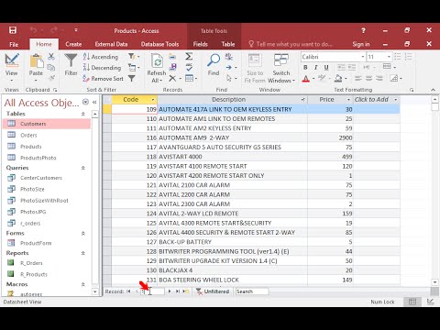Apply the Filter funnel tool

click(x=71, y=65)
